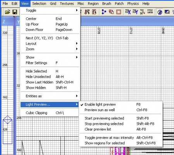The width and height of the screenshot is (174, 155).
Task: Open the Edit menu
Action: pos(14,3)
